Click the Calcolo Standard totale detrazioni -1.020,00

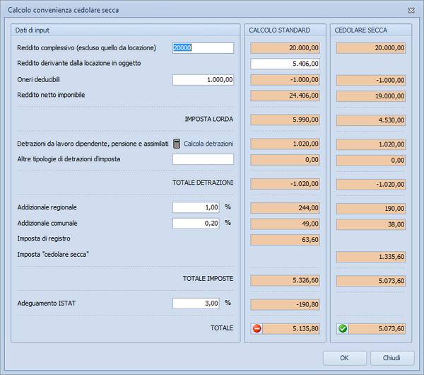point(285,184)
